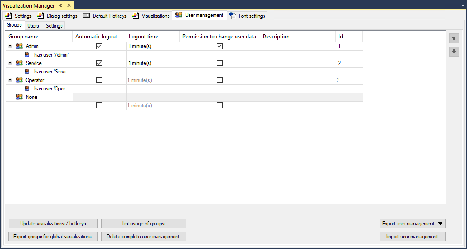Image resolution: width=467 pixels, height=249 pixels.
Task: Click the Group name column header
Action: [x=39, y=37]
